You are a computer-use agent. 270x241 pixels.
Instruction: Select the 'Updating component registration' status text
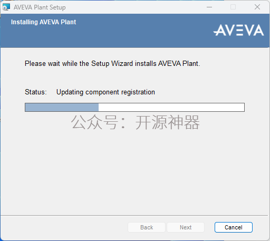pos(105,92)
